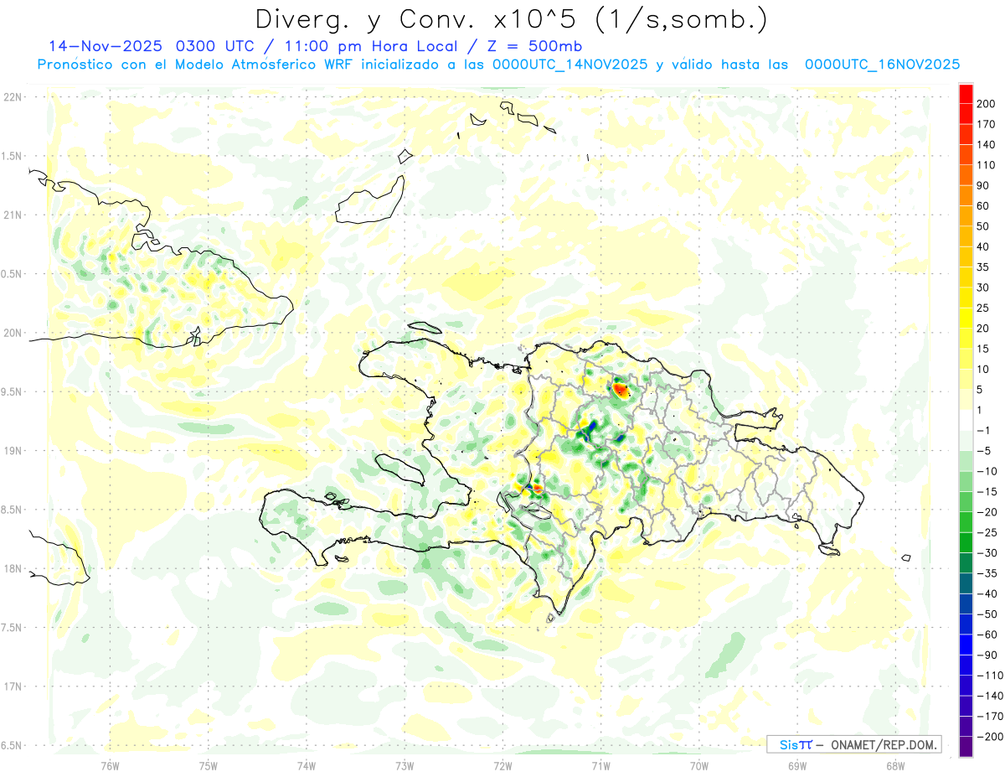Image resolution: width=1005 pixels, height=777 pixels.
Task: Select the "20N" latitude label
Action: point(13,333)
